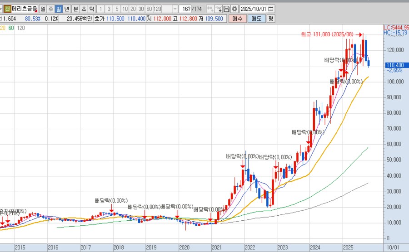Switch chart to weekly (주) period
The height and width of the screenshot is (252, 409).
point(50,9)
